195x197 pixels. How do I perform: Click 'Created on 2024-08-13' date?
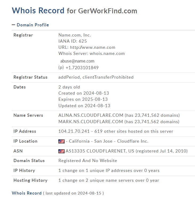84,93
